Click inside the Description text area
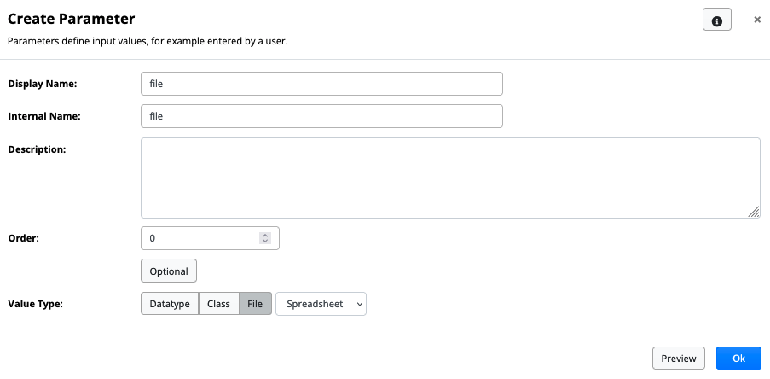 (450, 178)
